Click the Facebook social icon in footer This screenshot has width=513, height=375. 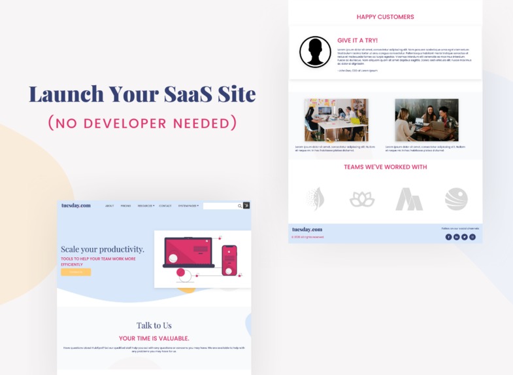pos(448,237)
